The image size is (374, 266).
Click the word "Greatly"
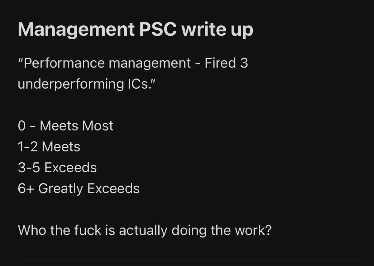(61, 189)
